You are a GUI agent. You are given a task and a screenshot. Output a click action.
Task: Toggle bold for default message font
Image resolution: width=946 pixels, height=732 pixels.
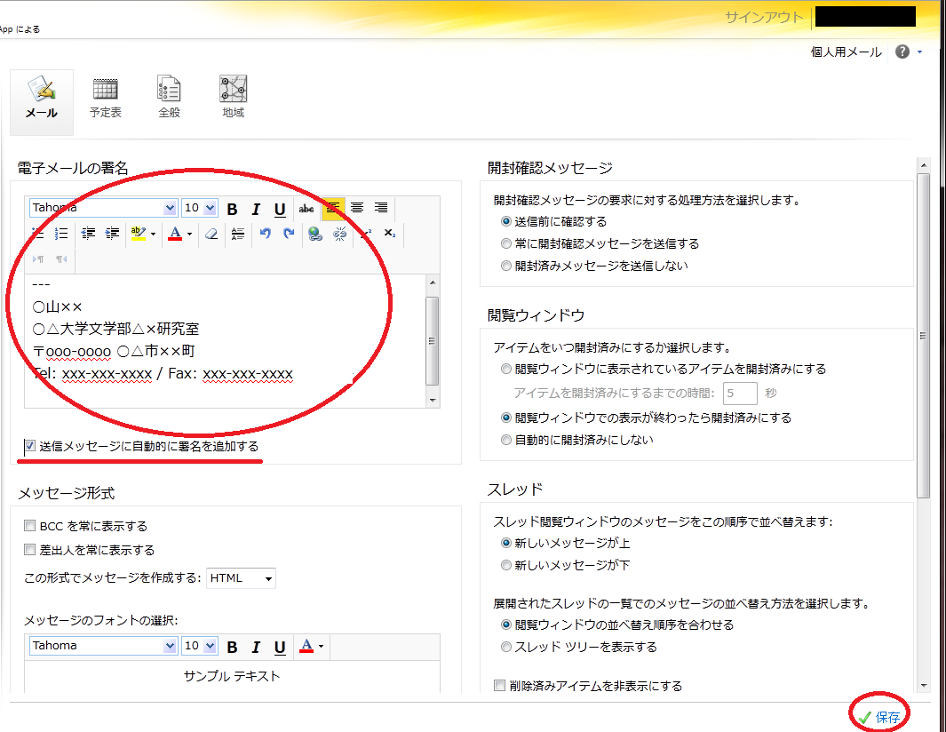point(232,647)
